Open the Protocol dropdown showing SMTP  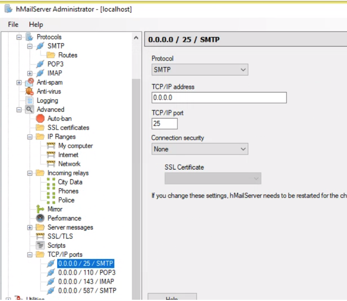pos(200,70)
